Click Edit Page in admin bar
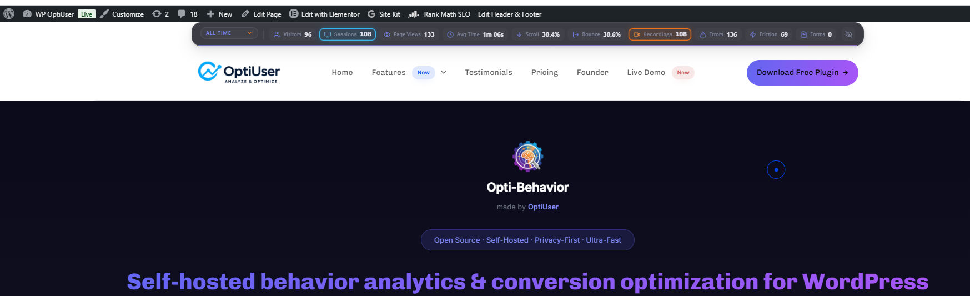970x296 pixels. point(262,14)
